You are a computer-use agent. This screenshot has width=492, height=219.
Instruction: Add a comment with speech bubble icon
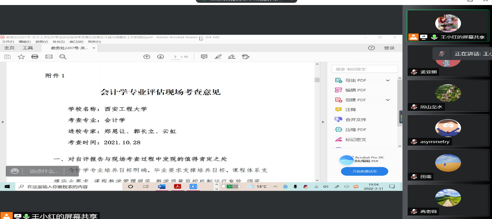tap(204, 57)
